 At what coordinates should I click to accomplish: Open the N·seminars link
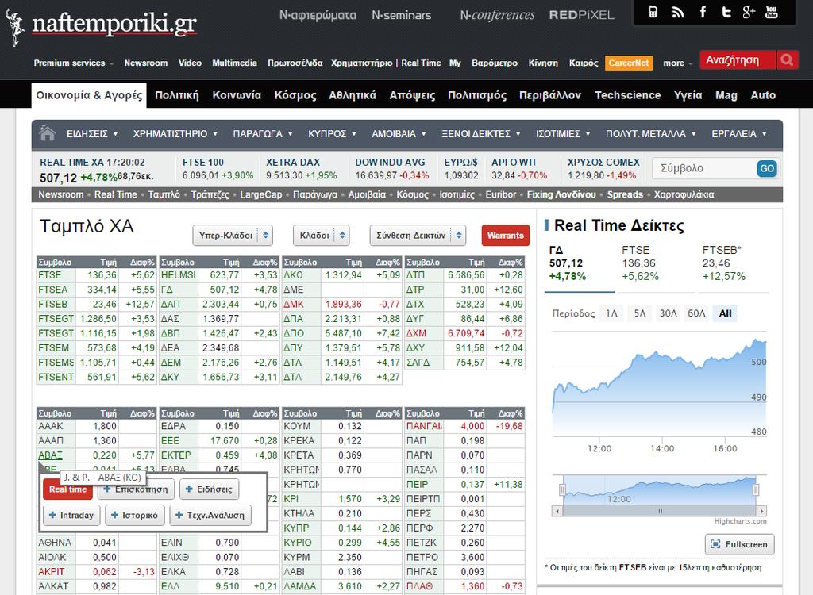[x=401, y=16]
